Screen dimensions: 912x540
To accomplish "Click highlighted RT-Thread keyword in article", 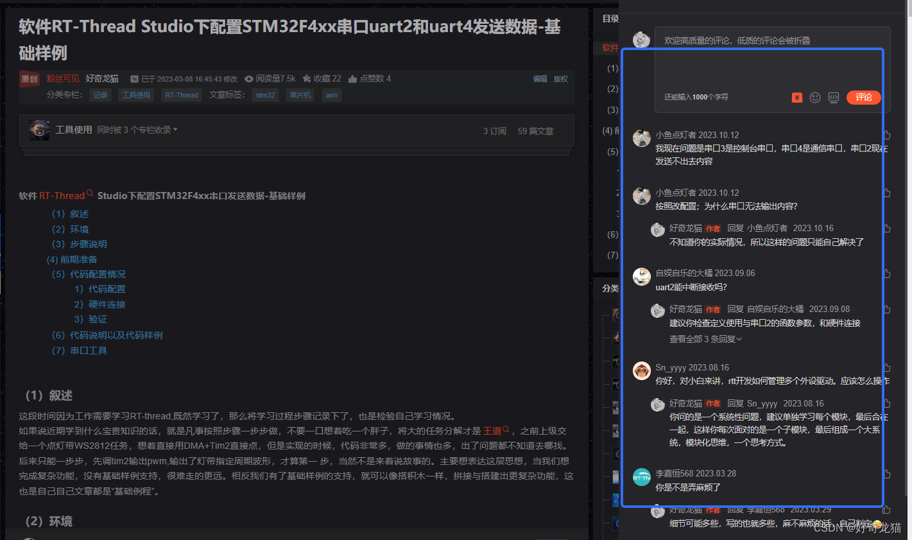I will 62,196.
